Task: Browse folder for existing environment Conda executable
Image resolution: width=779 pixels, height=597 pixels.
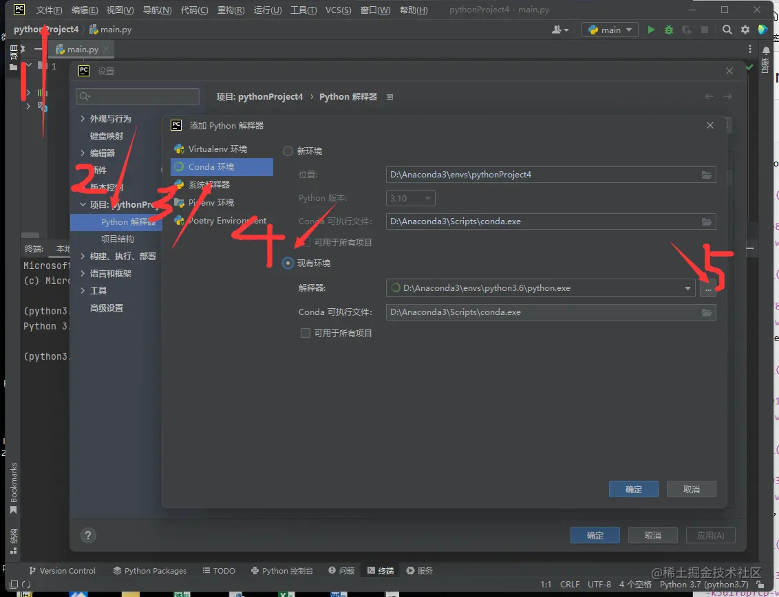Action: tap(707, 312)
